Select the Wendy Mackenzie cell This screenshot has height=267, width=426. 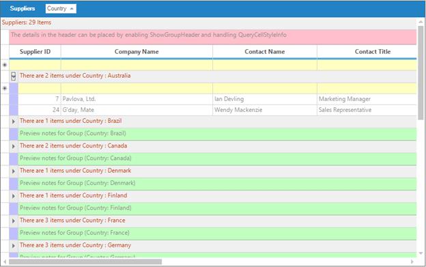tap(265, 110)
